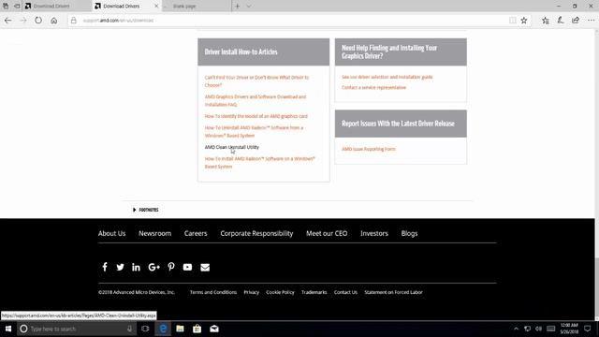Open the Favorites hub icon

point(545,21)
